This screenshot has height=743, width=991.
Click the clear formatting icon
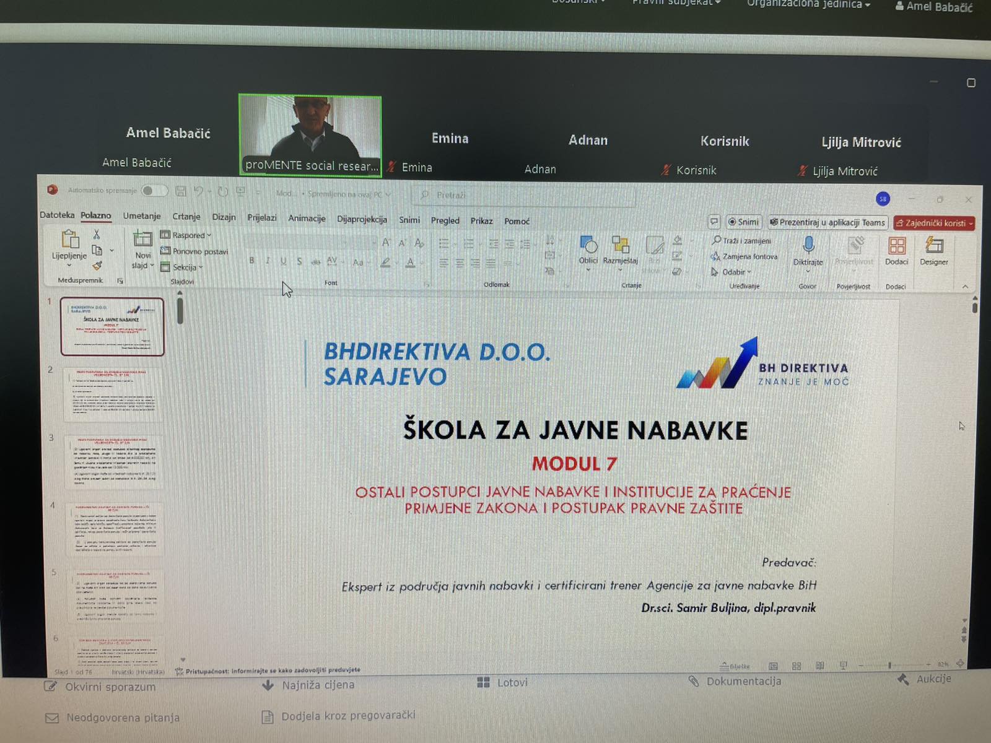click(x=419, y=243)
